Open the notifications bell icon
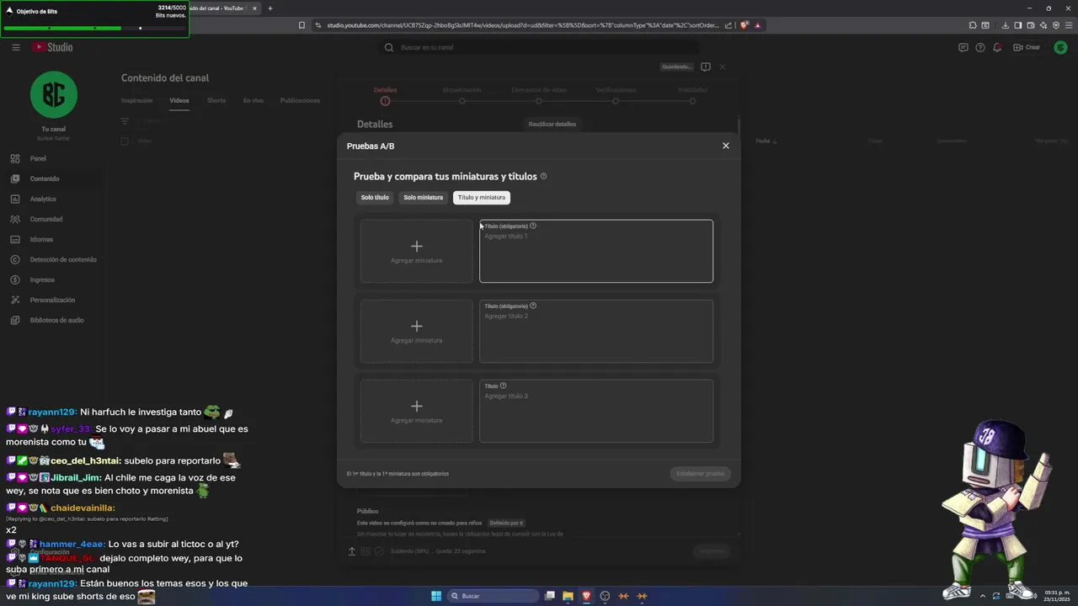Viewport: 1078px width, 606px height. (x=997, y=47)
